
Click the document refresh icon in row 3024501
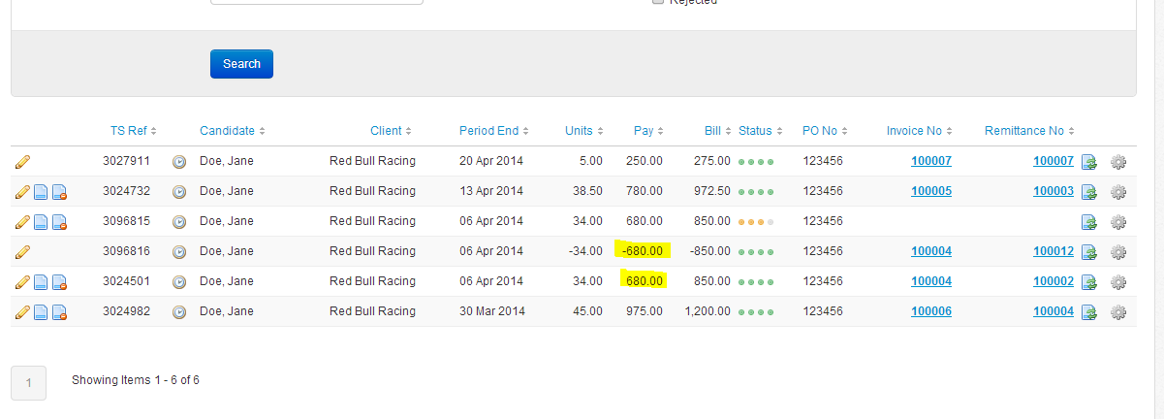(x=1089, y=282)
